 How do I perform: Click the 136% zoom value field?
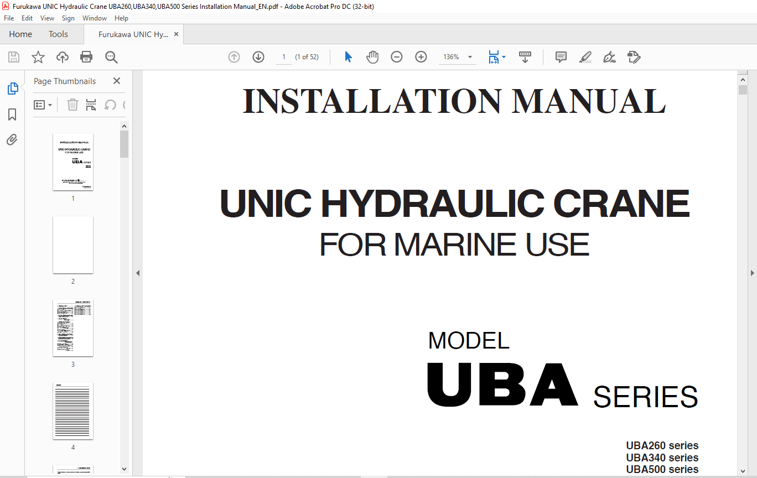tap(452, 57)
